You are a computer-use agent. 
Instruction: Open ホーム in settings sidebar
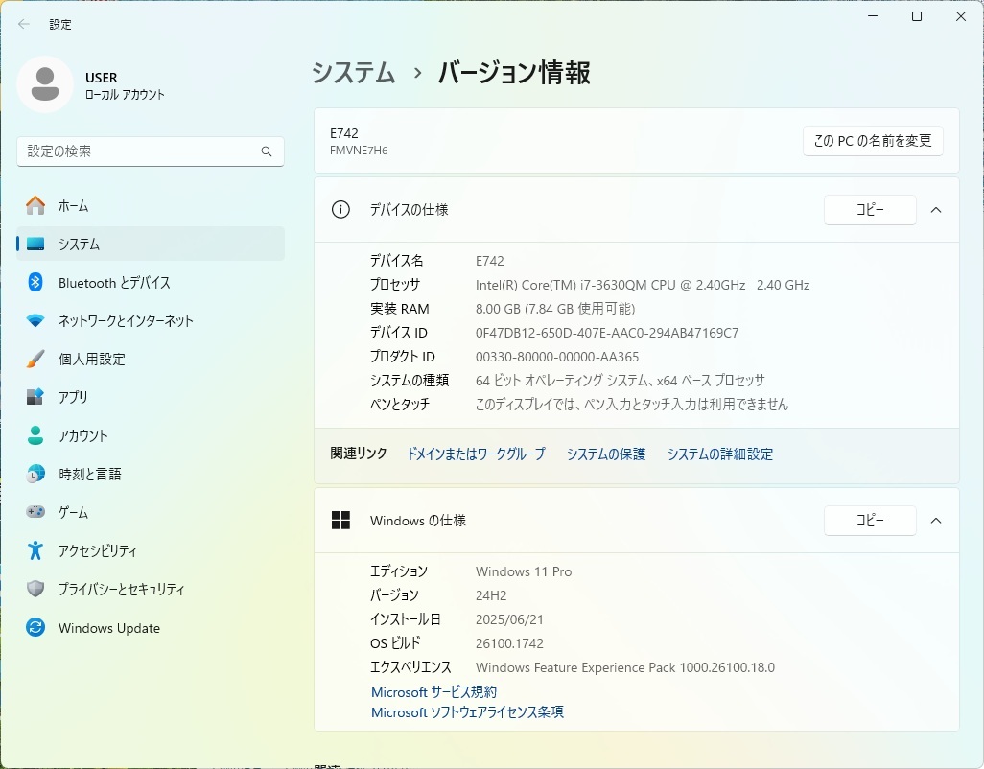pos(151,206)
